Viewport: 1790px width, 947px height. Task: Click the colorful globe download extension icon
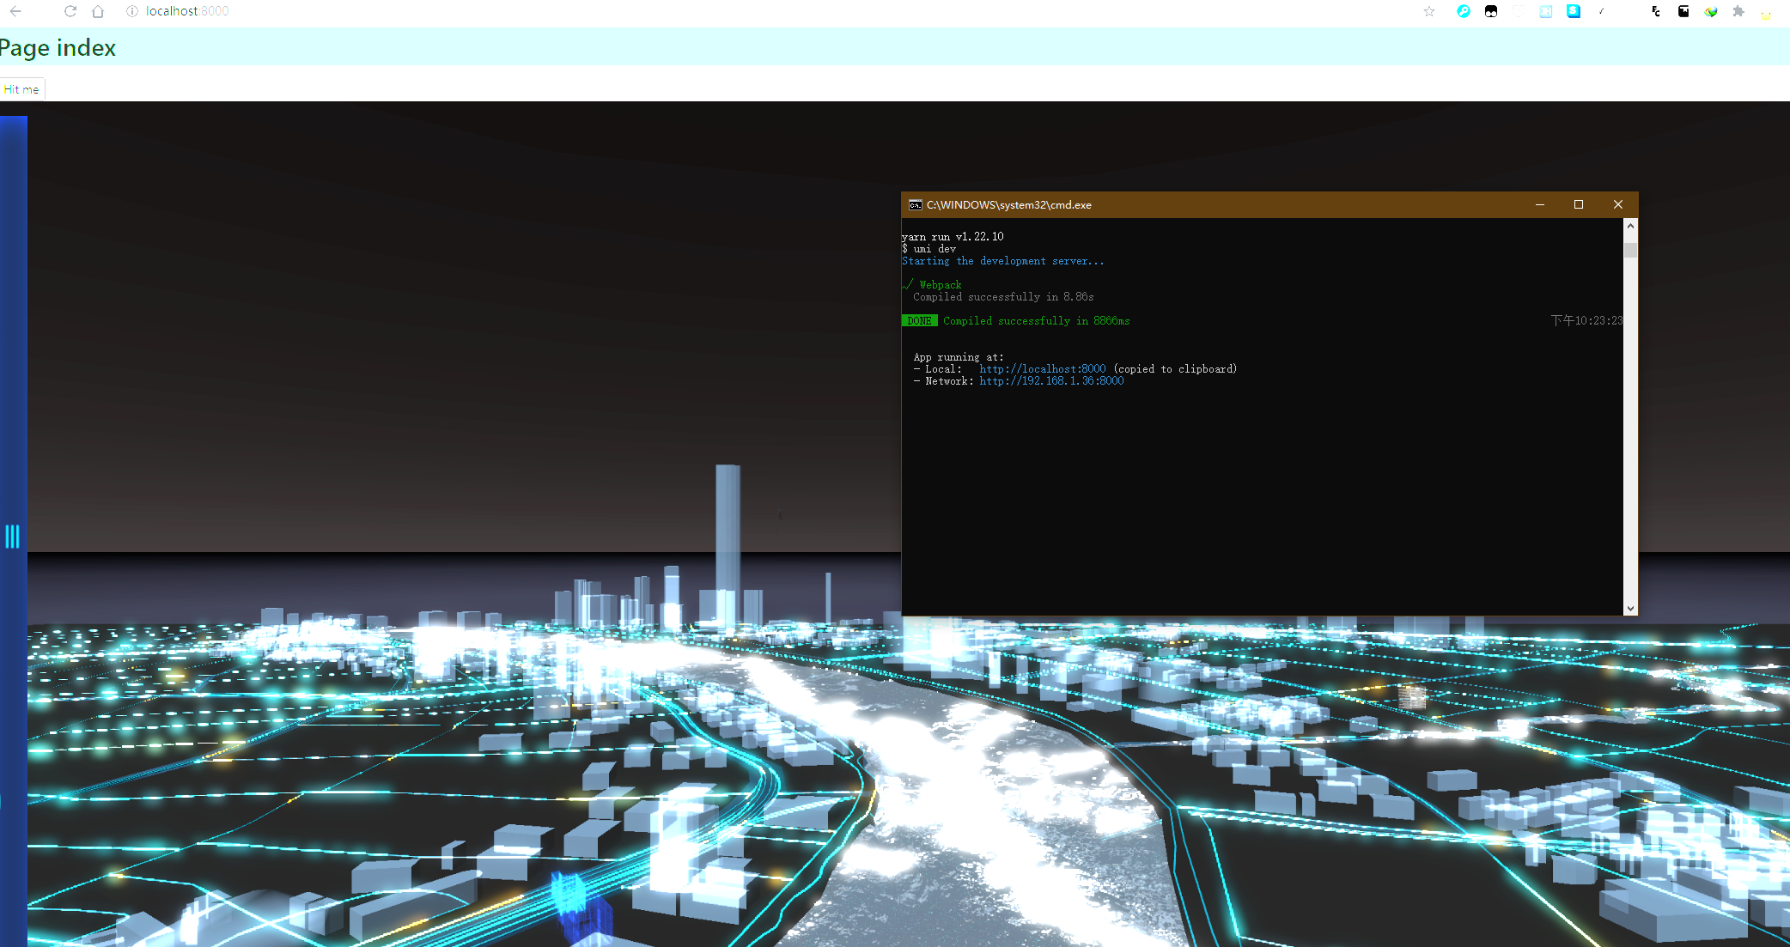click(x=1711, y=11)
